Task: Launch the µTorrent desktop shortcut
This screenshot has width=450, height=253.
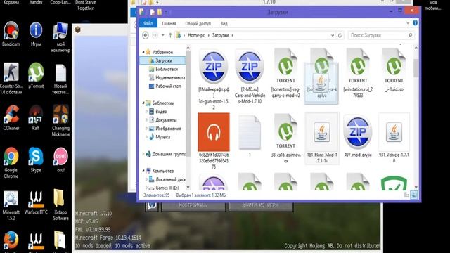Action: [36, 76]
